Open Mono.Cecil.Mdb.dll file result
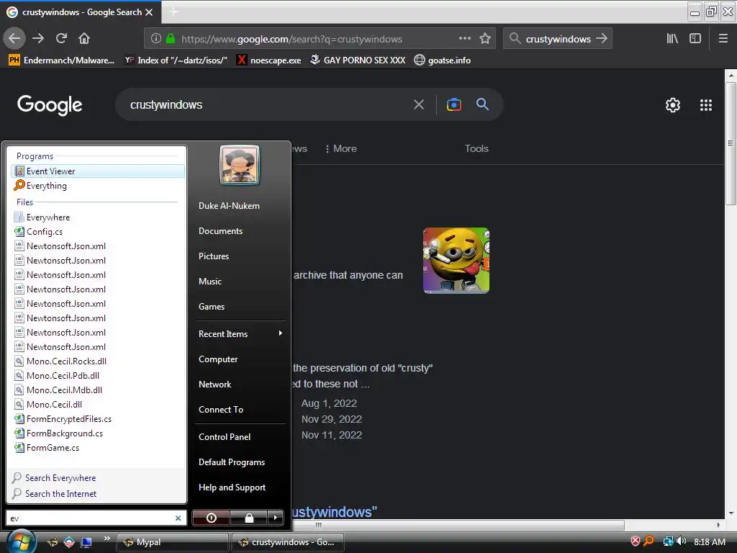Viewport: 737px width, 553px height. pos(98,390)
